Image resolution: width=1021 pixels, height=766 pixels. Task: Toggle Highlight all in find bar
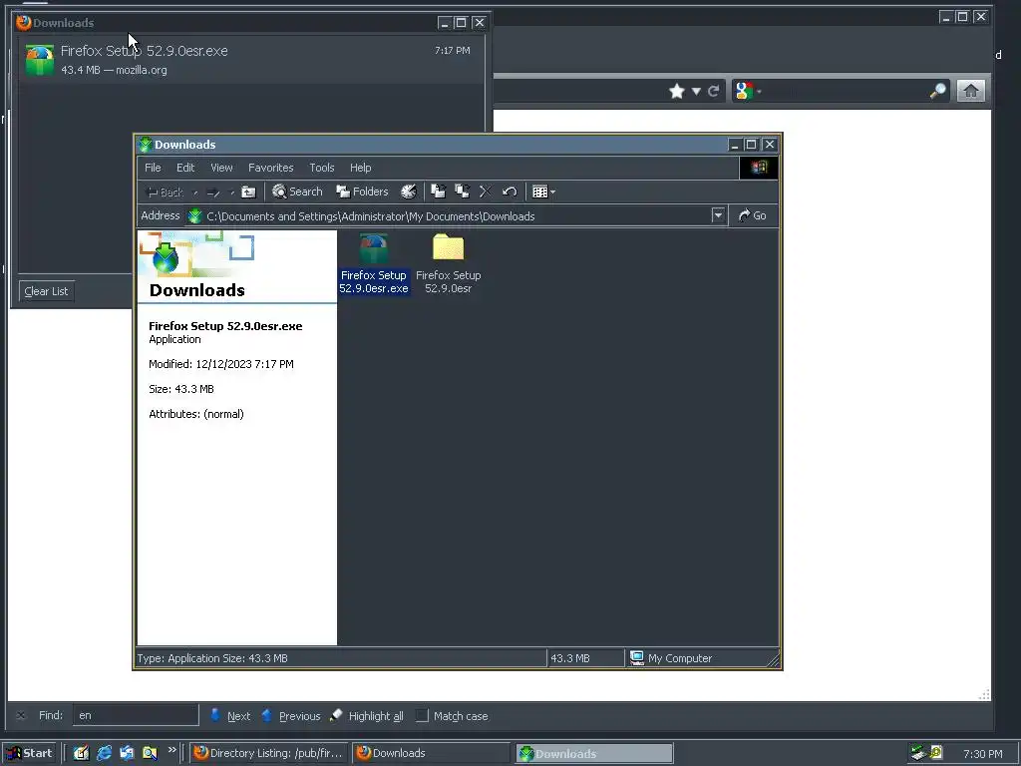367,716
